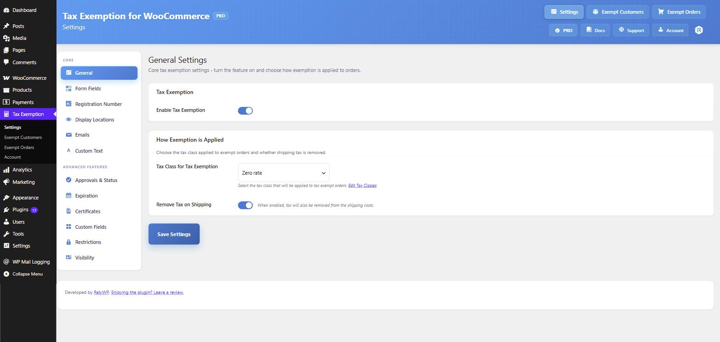Open the Exempt Customers header tab

point(618,12)
